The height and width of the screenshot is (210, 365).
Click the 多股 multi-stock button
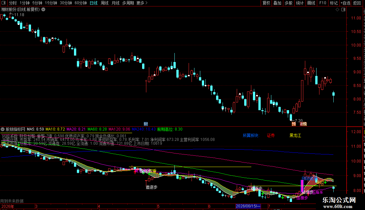pos(289,3)
